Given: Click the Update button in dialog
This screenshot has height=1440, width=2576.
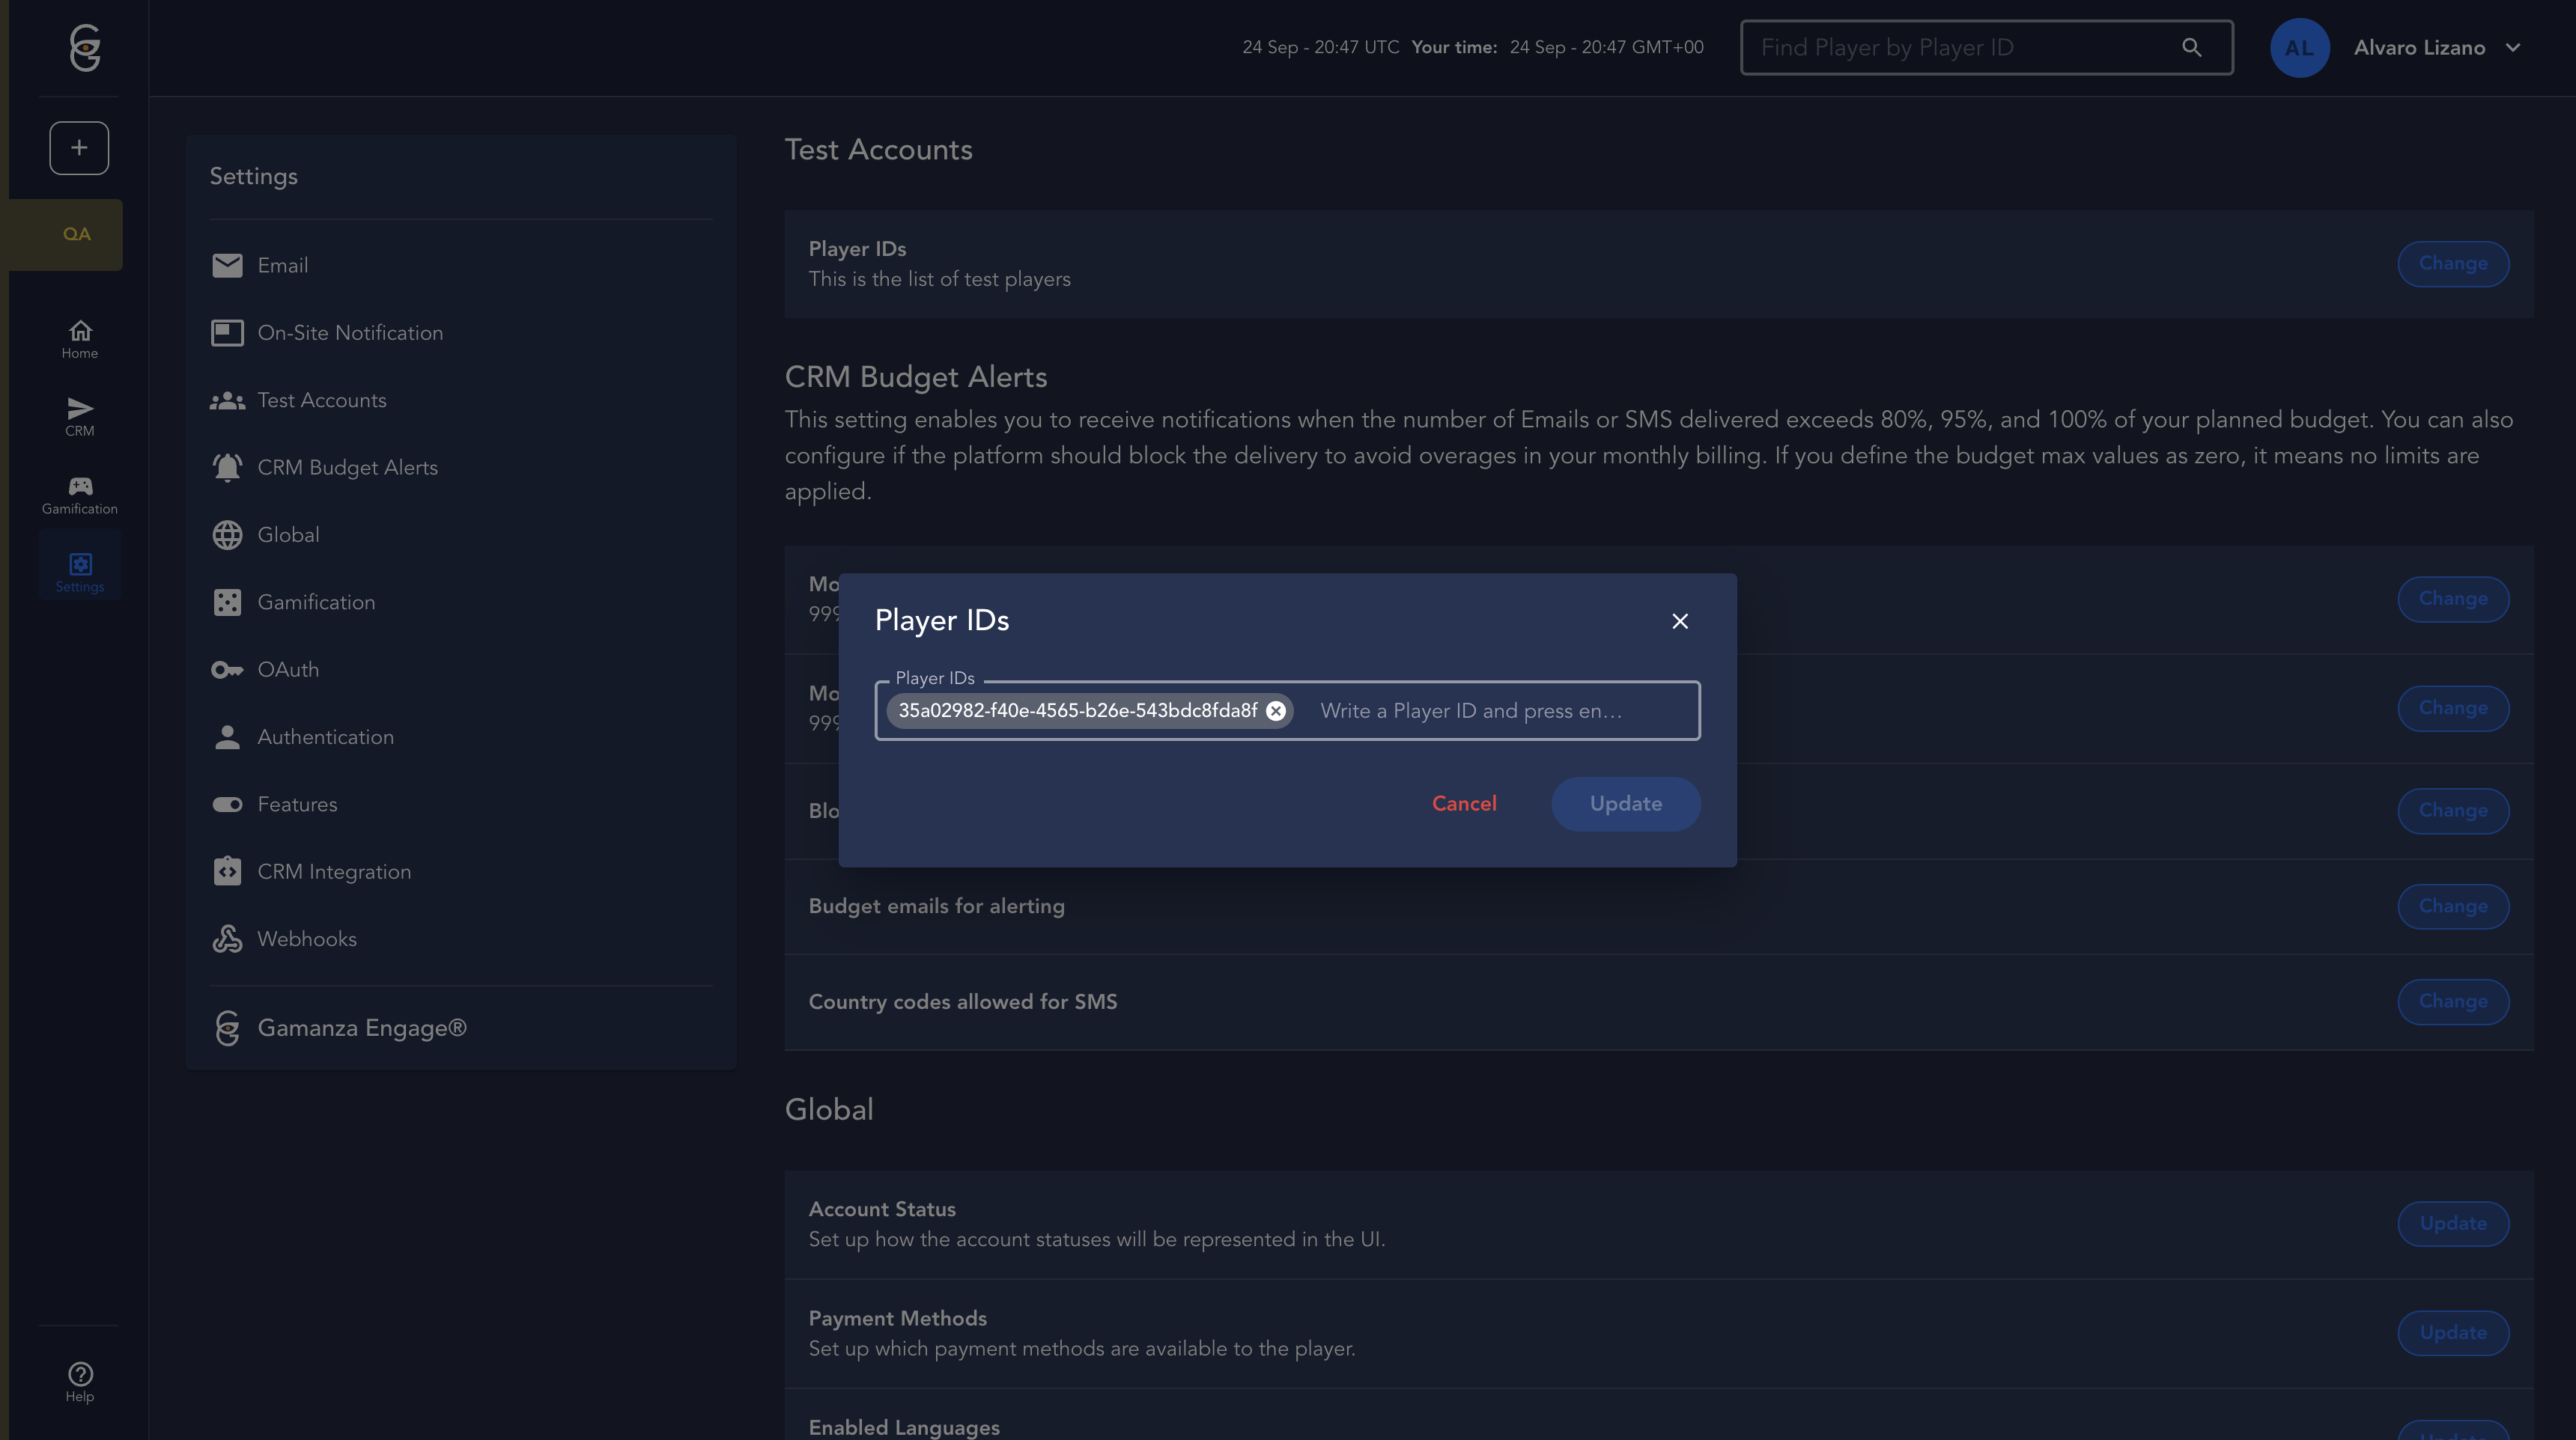Looking at the screenshot, I should pos(1625,803).
